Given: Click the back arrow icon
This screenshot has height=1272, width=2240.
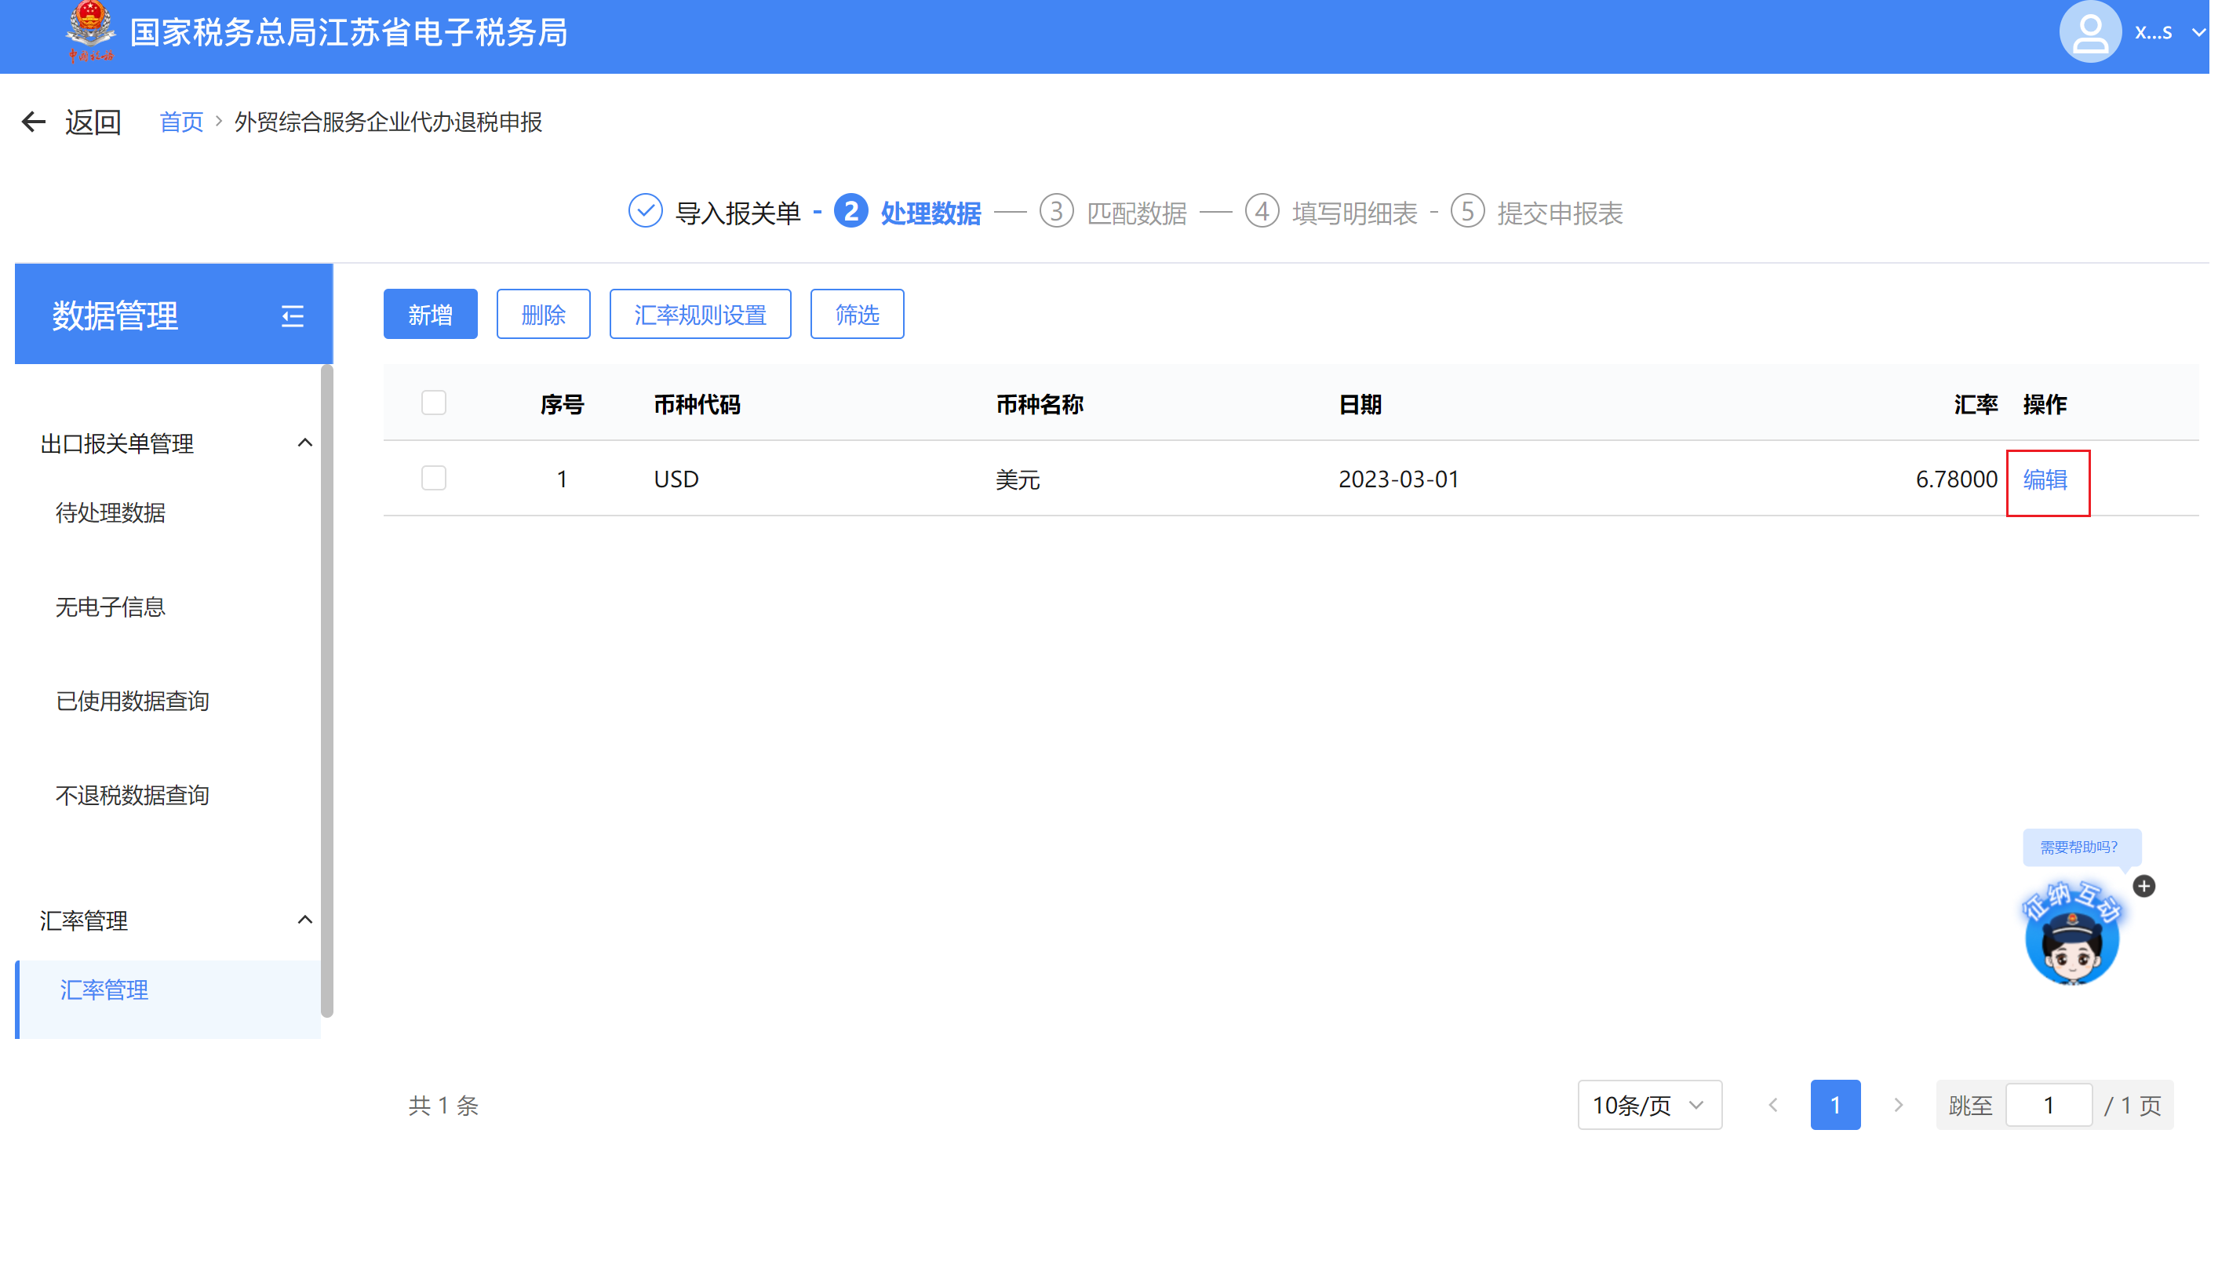Looking at the screenshot, I should click(x=33, y=122).
